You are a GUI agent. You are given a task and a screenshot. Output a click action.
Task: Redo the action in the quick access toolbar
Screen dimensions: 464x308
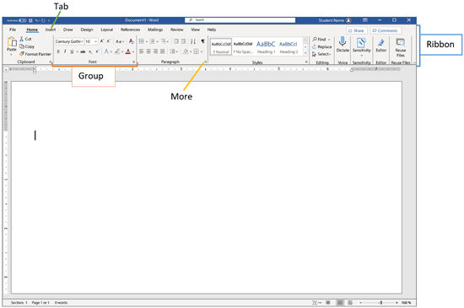pos(43,20)
